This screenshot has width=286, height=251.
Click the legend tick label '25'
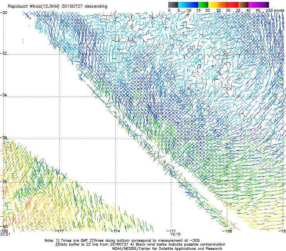tap(218, 10)
